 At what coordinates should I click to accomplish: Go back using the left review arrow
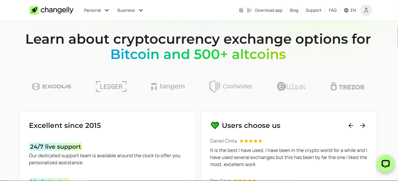tap(351, 125)
